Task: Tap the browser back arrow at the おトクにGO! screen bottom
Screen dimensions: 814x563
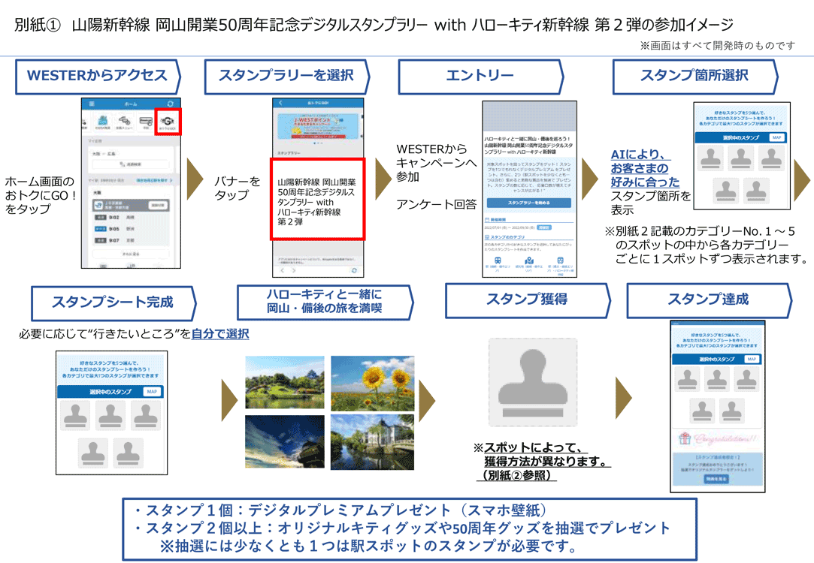Action: [x=283, y=270]
